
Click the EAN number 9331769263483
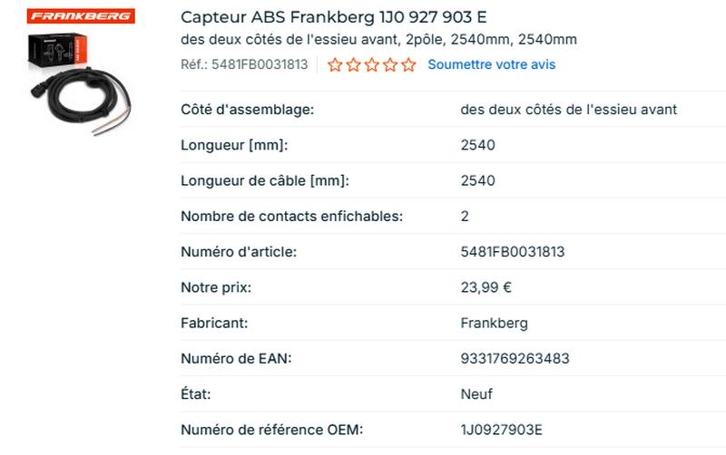click(x=515, y=359)
